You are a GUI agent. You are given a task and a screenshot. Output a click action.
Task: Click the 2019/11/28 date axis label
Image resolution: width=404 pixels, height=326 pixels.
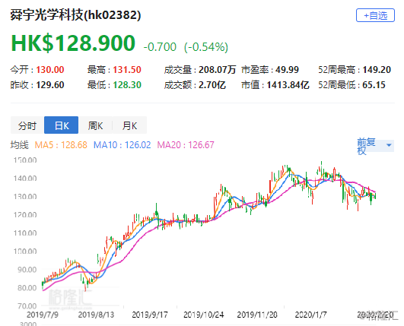pyautogui.click(x=257, y=315)
